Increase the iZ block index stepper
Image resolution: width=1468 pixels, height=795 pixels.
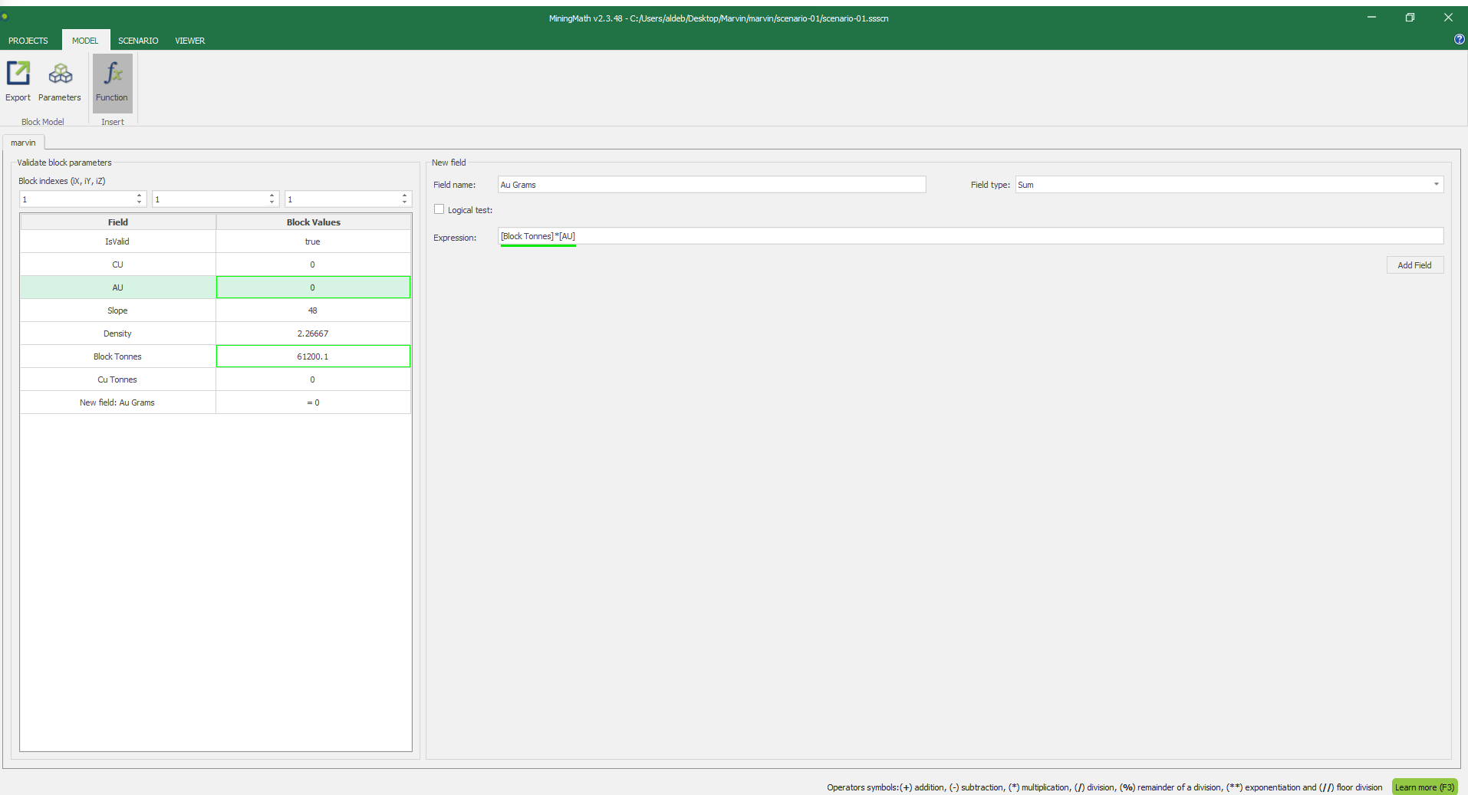(405, 195)
